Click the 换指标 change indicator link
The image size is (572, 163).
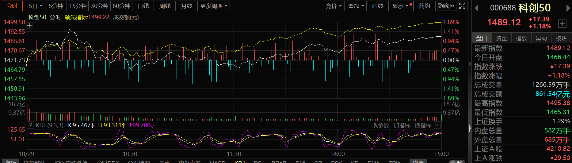[x=423, y=125]
